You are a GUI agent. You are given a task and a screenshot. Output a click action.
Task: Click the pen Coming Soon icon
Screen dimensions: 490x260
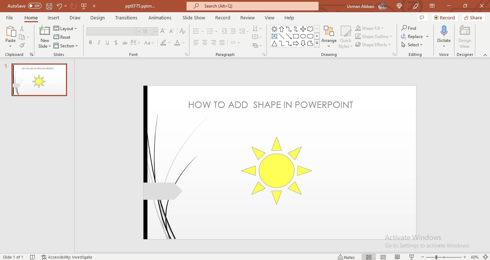416,6
